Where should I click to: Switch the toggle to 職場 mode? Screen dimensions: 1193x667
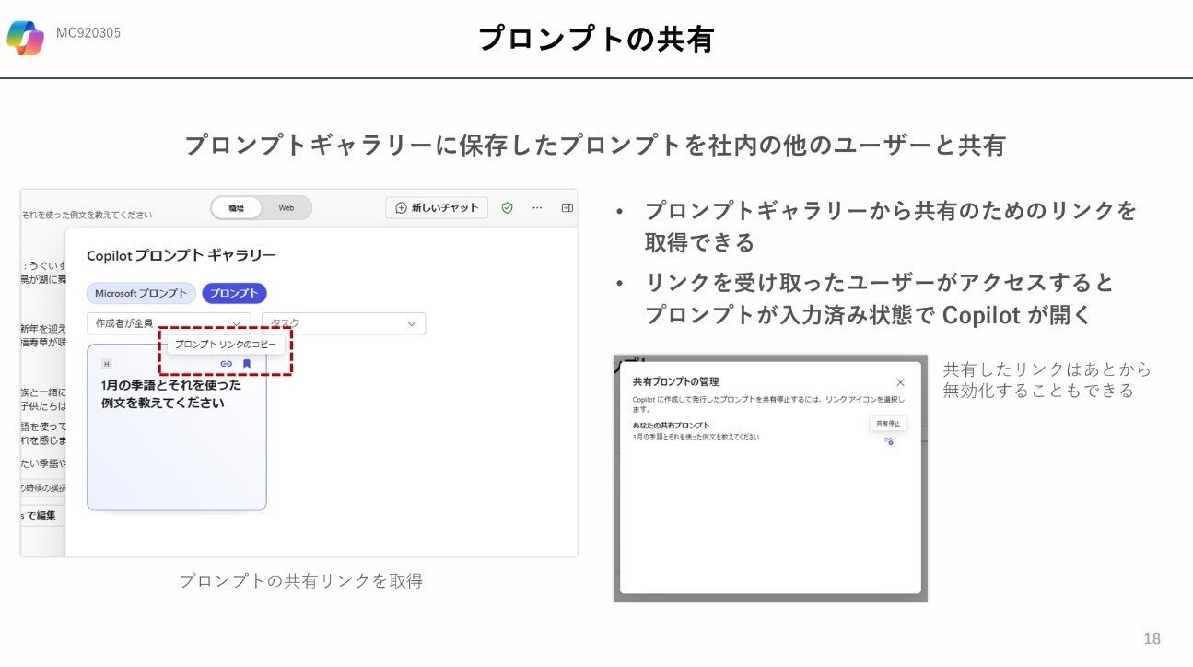pyautogui.click(x=237, y=208)
